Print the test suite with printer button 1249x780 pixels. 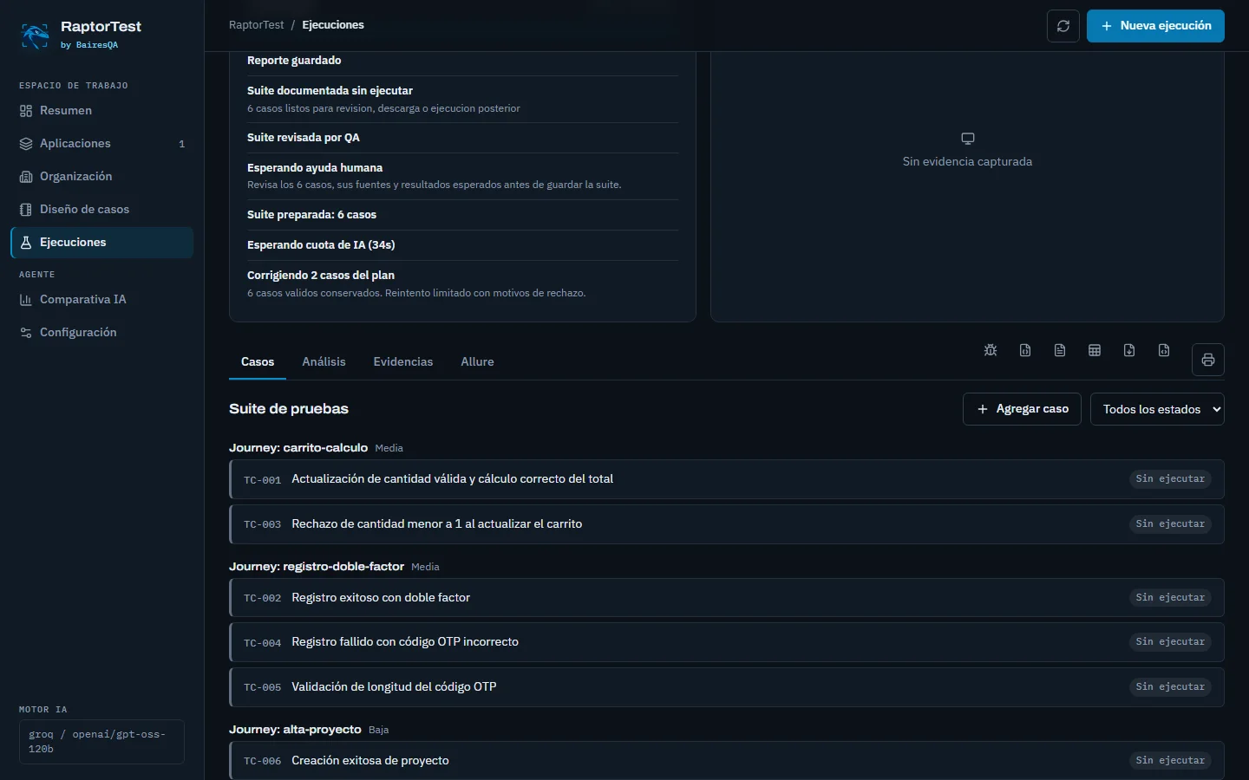click(x=1208, y=360)
